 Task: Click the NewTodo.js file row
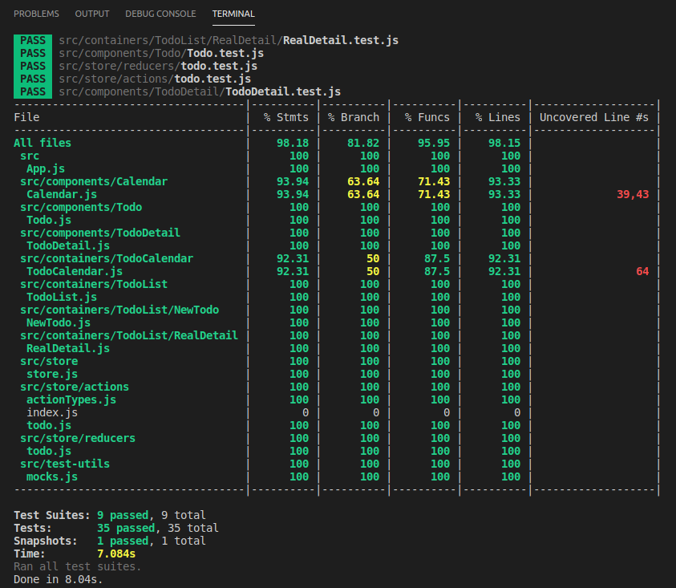(x=59, y=322)
